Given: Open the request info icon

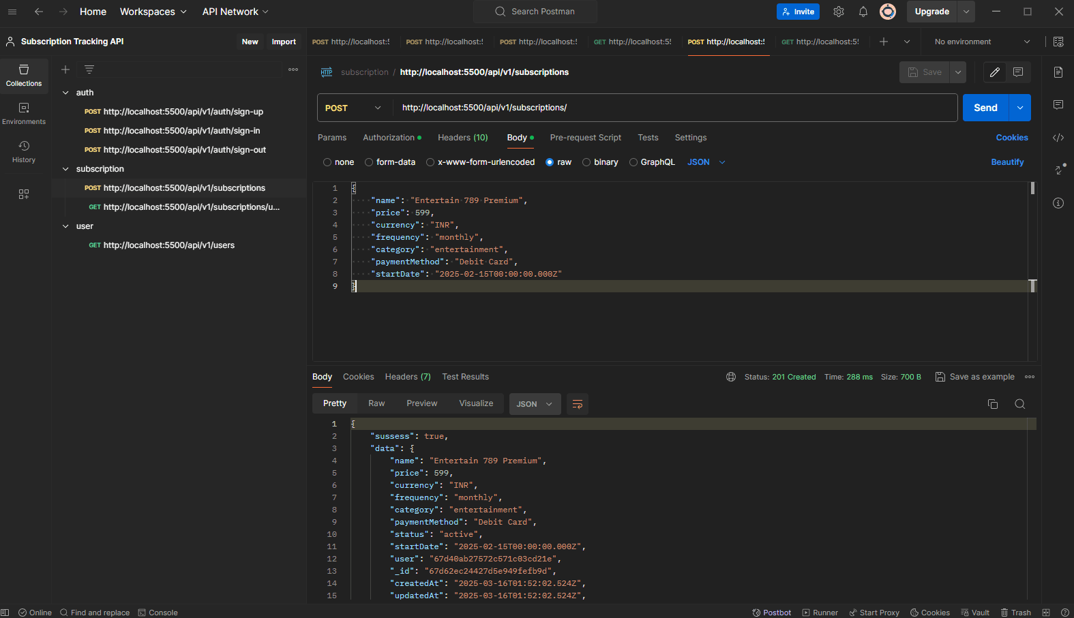Looking at the screenshot, I should [x=1058, y=203].
